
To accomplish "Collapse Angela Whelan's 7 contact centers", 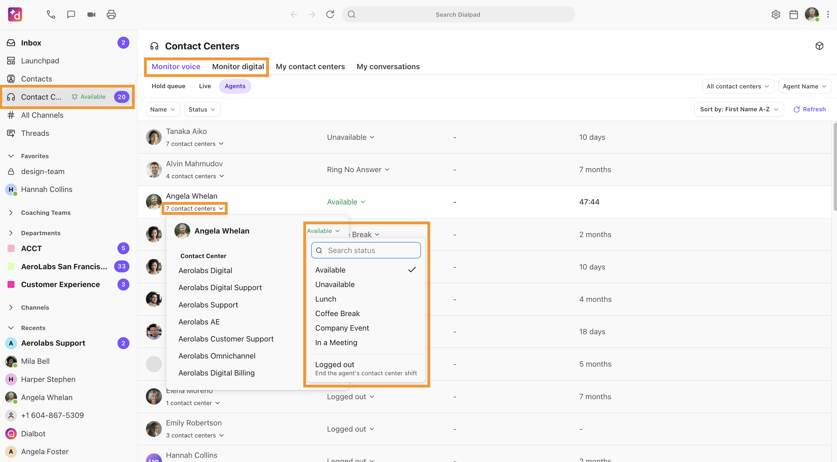I will (195, 208).
